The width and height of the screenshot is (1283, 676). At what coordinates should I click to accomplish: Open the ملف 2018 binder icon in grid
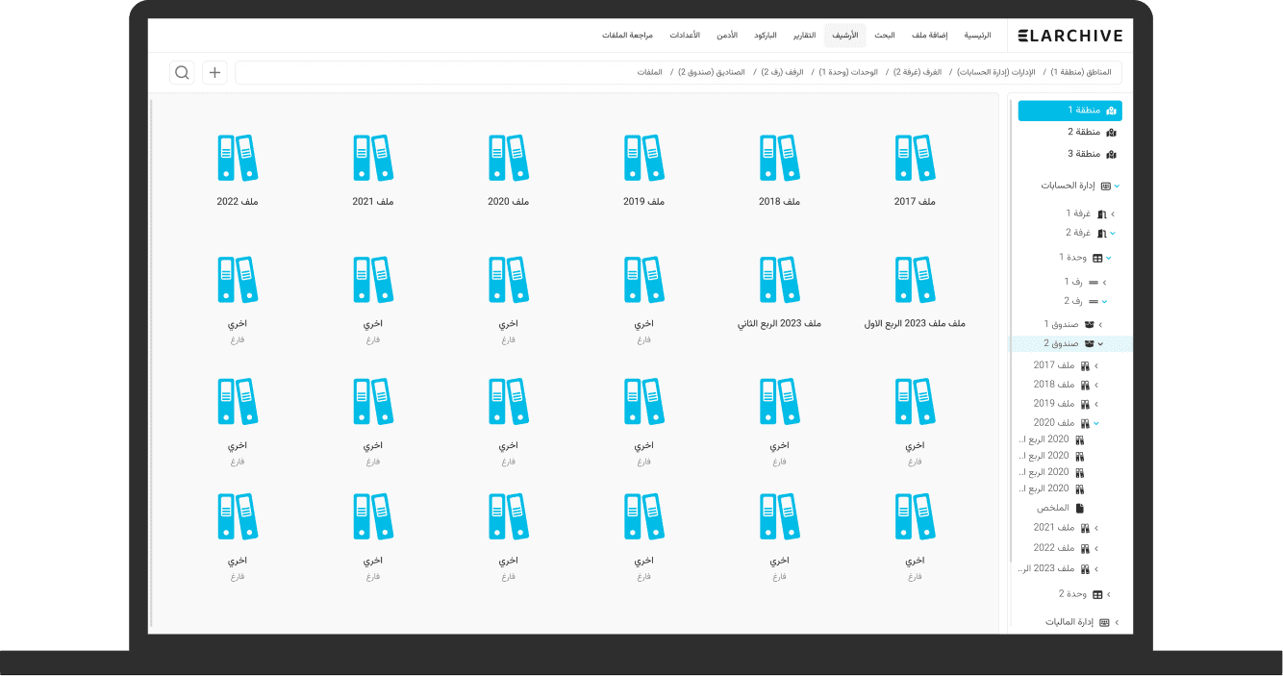coord(780,158)
